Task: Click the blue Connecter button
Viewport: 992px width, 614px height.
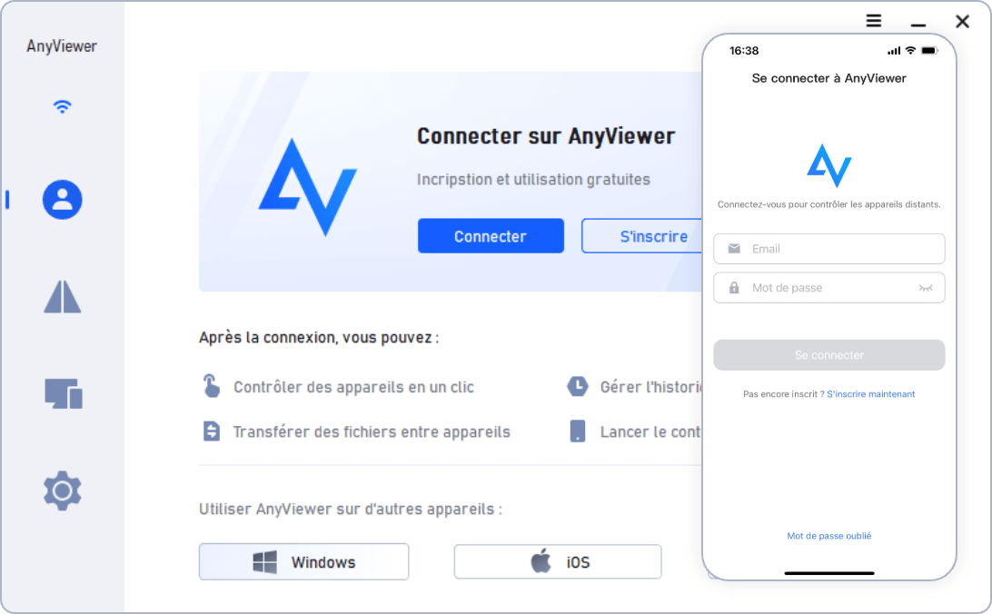Action: [491, 236]
